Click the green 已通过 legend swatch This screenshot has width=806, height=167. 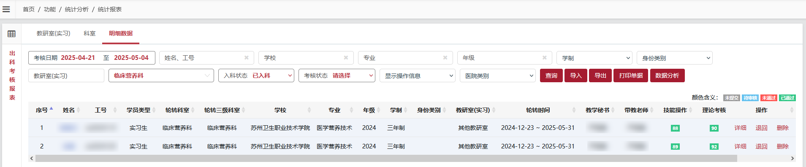click(787, 98)
